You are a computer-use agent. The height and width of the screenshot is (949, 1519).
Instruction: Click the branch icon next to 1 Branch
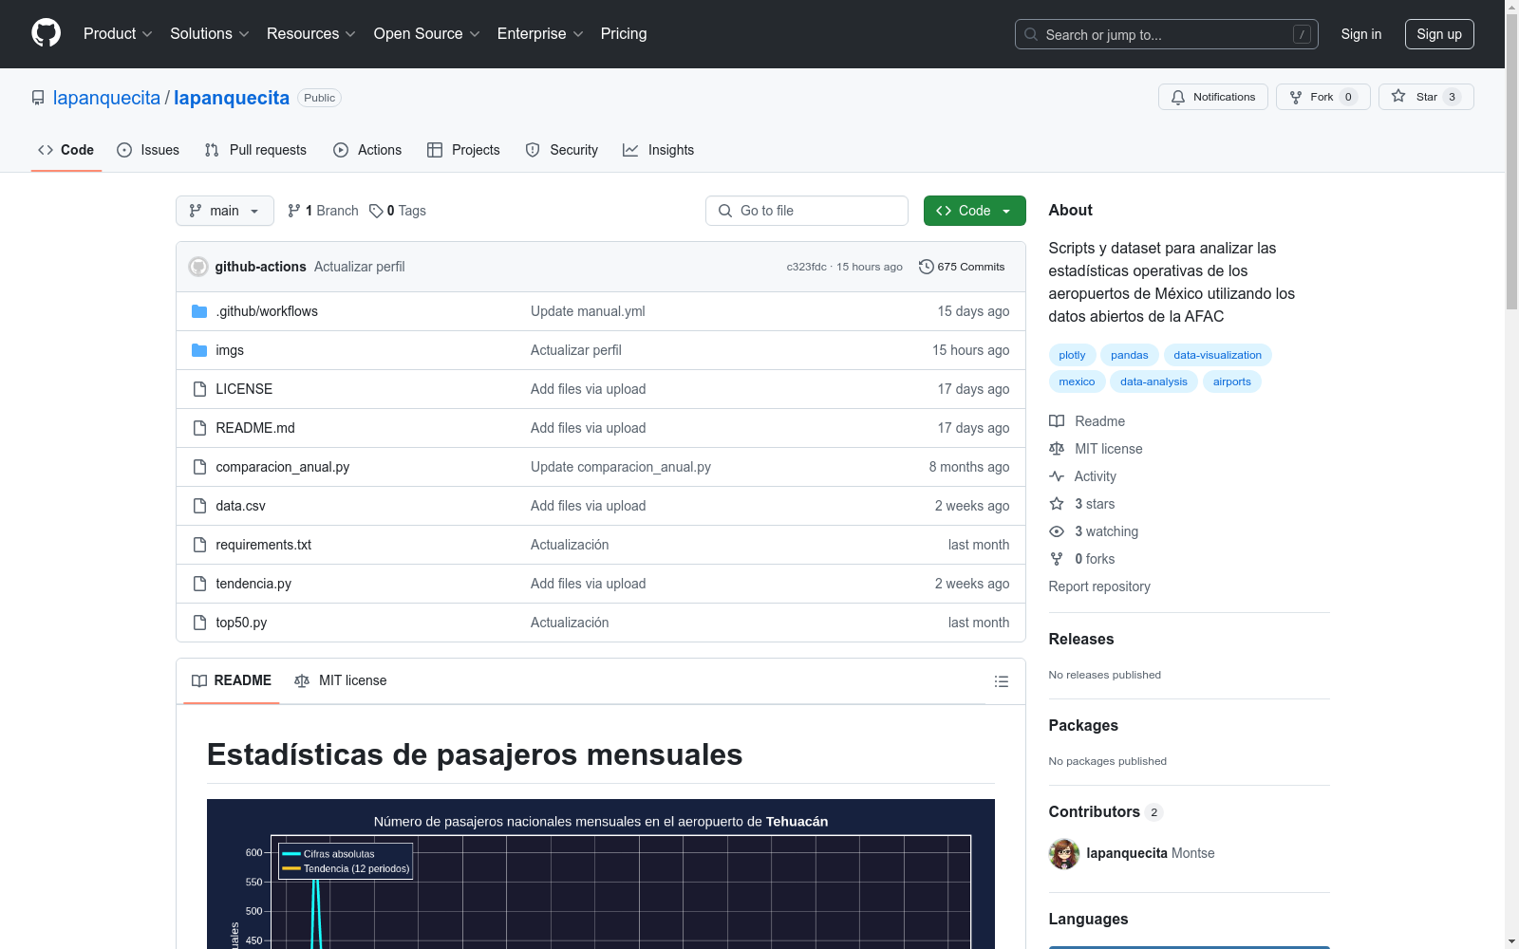294,211
